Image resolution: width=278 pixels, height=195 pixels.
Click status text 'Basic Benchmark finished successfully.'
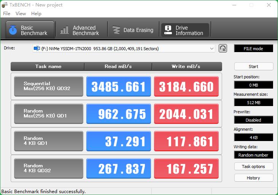(43, 192)
